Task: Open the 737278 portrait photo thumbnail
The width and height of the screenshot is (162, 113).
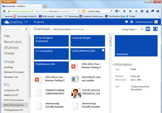Action: pyautogui.click(x=76, y=93)
